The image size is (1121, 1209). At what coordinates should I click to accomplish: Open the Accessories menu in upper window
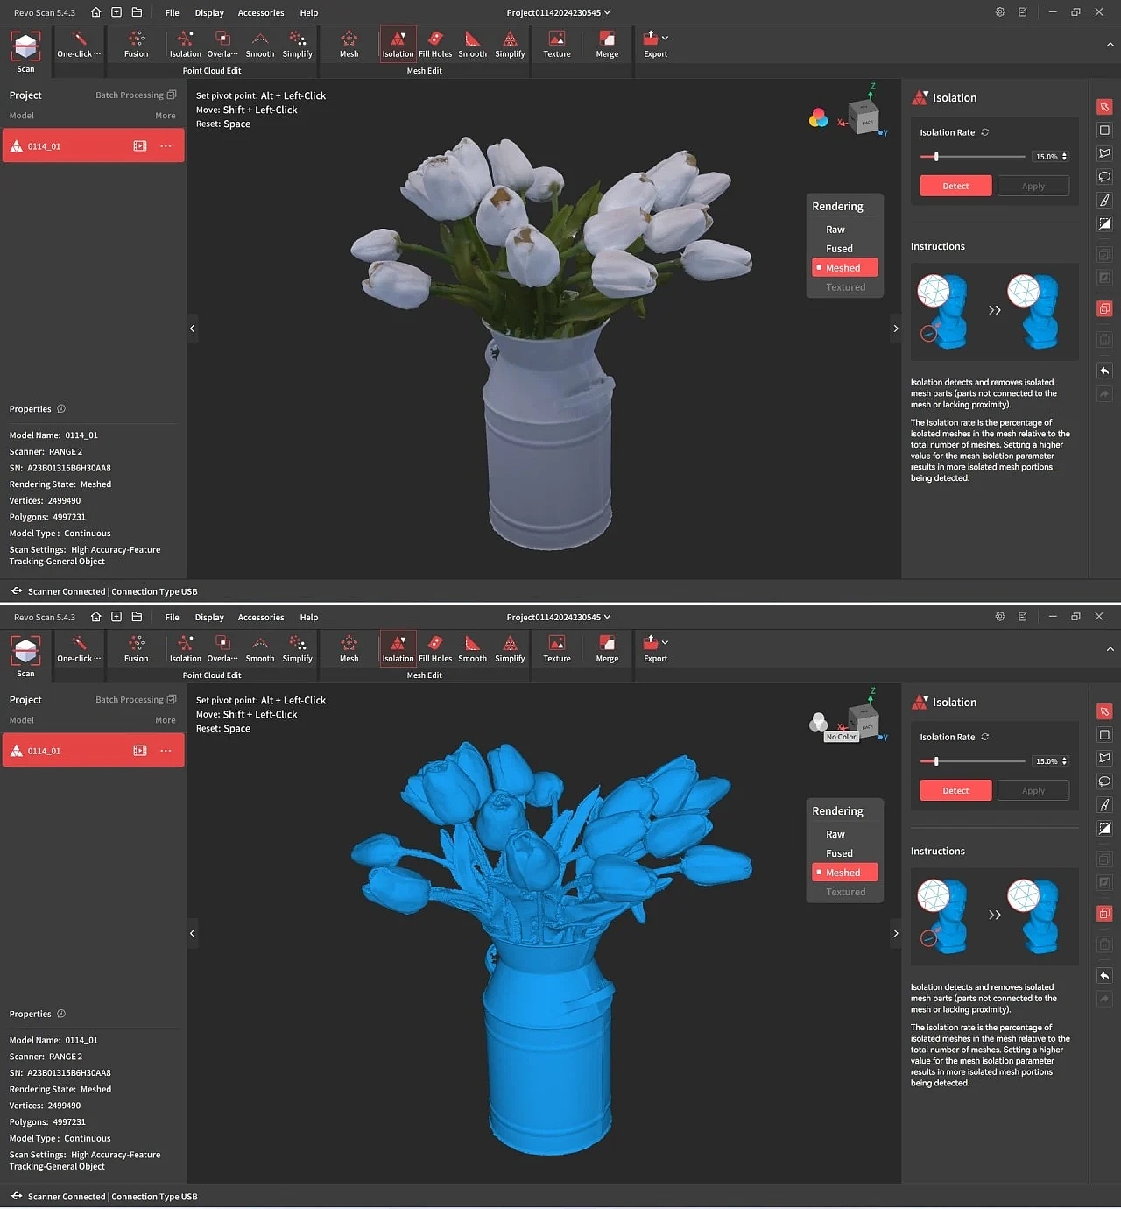click(x=261, y=13)
